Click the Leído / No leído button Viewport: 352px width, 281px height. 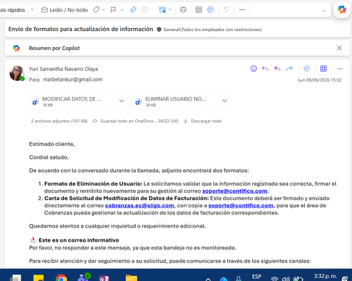(65, 10)
